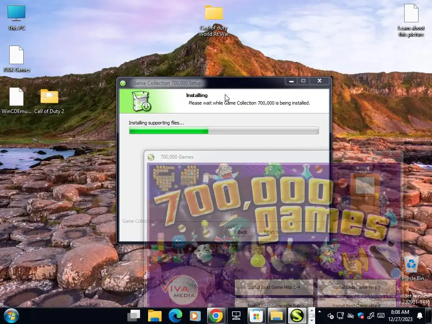Open the media player taskbar icon
Image resolution: width=432 pixels, height=324 pixels.
195,316
